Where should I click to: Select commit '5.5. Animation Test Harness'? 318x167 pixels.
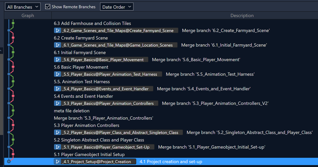[x=82, y=82]
